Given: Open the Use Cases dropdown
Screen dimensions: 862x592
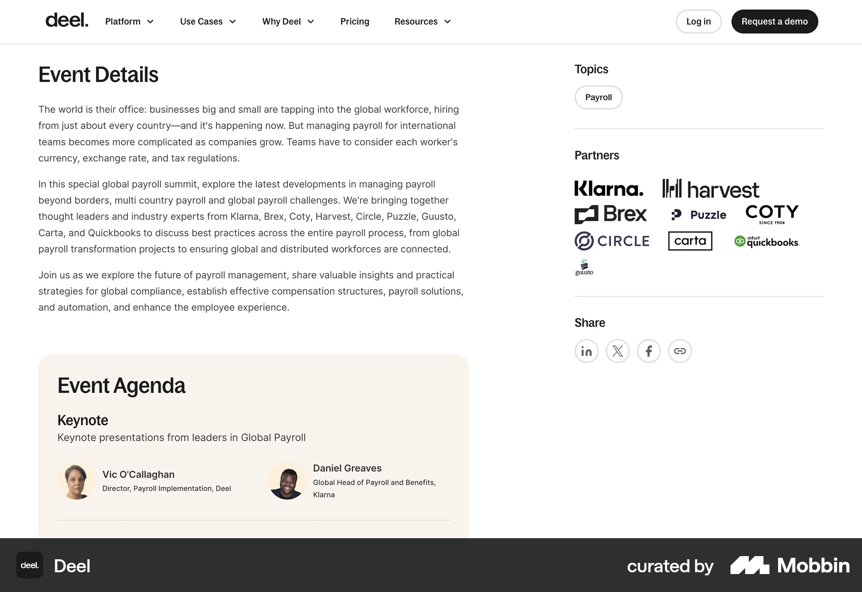Looking at the screenshot, I should pyautogui.click(x=208, y=22).
